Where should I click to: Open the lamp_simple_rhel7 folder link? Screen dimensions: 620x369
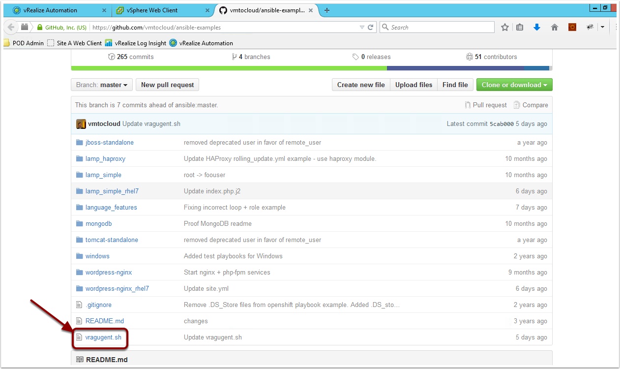112,191
